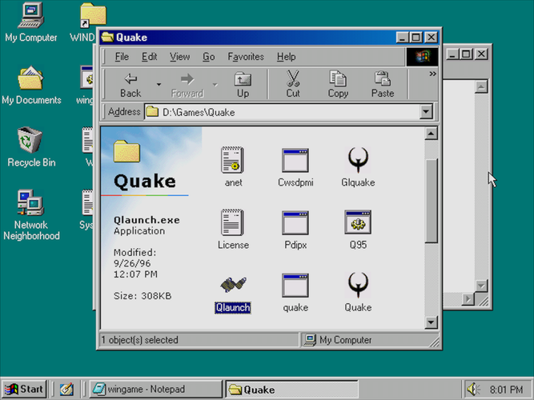Click the D:\Games\Quake address field

click(280, 113)
